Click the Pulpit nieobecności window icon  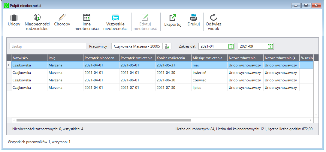coord(6,6)
